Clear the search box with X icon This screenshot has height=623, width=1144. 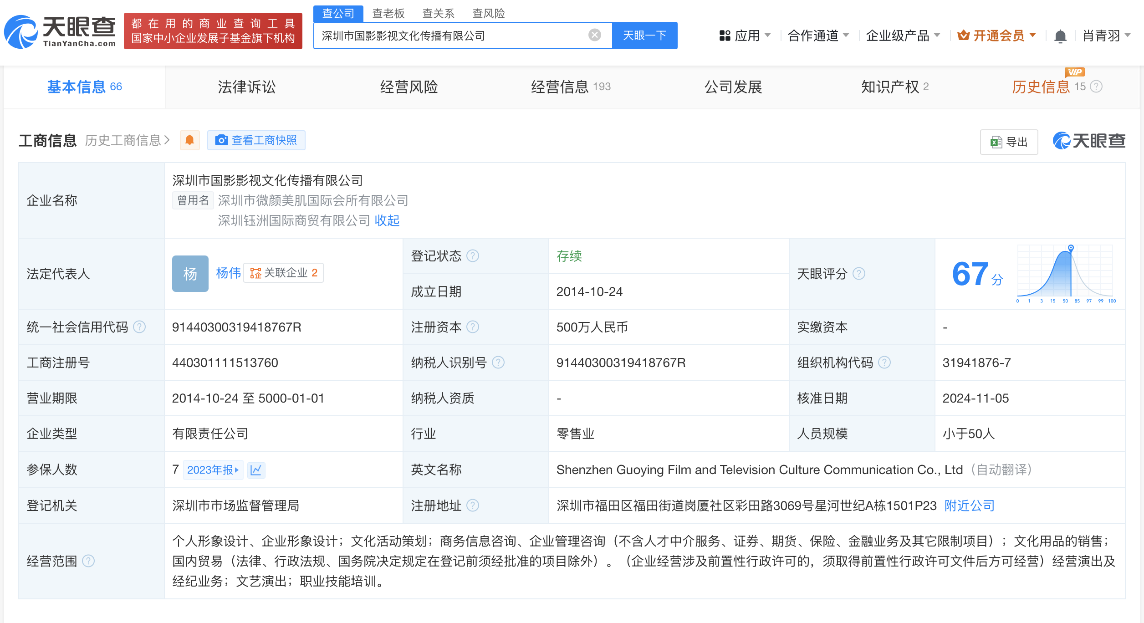pos(594,35)
